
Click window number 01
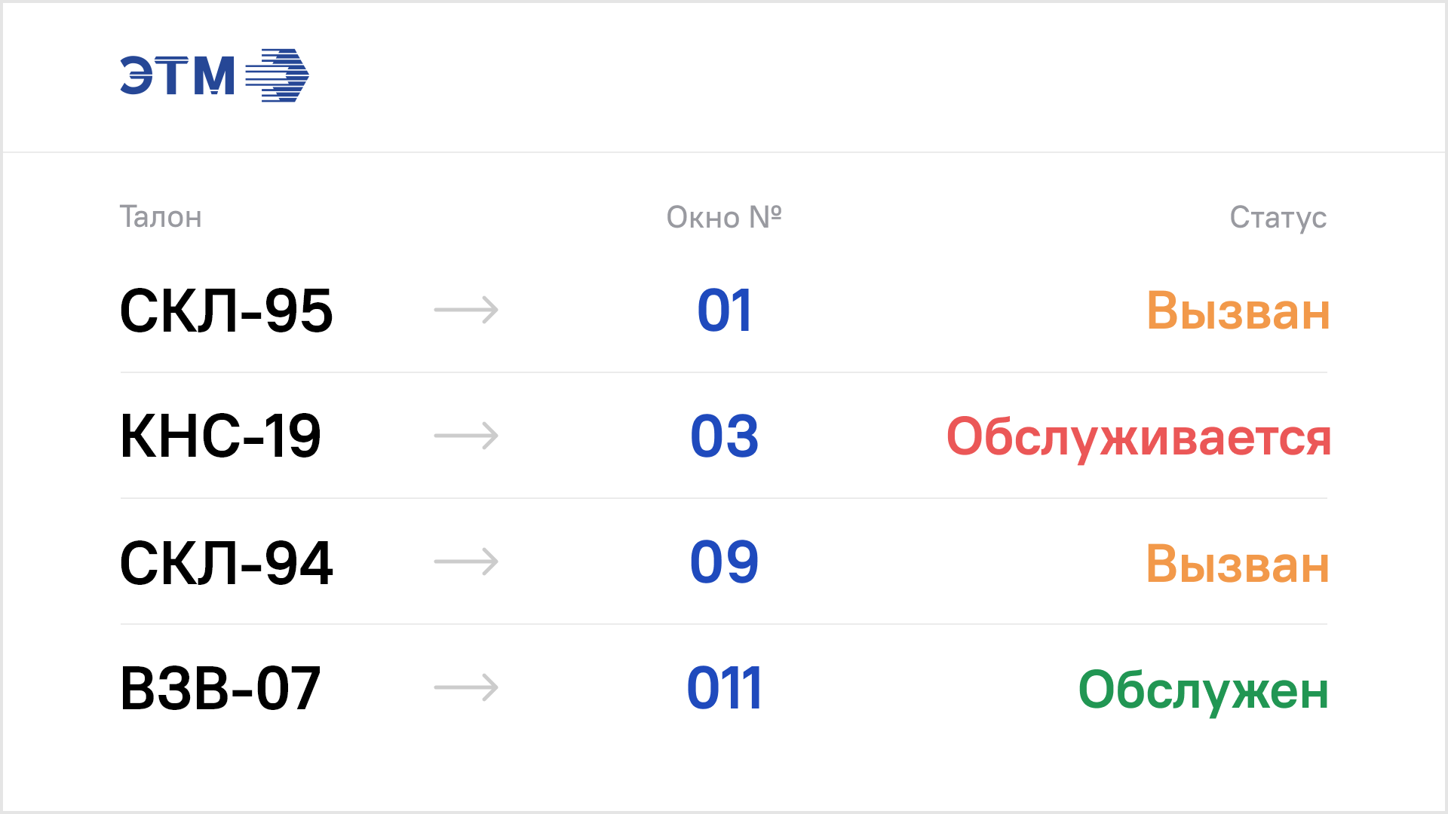[724, 311]
